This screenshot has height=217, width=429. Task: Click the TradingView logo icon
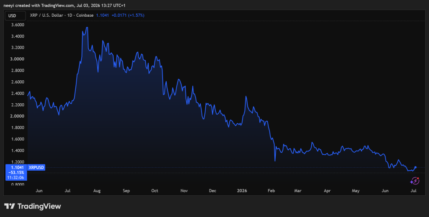click(10, 206)
